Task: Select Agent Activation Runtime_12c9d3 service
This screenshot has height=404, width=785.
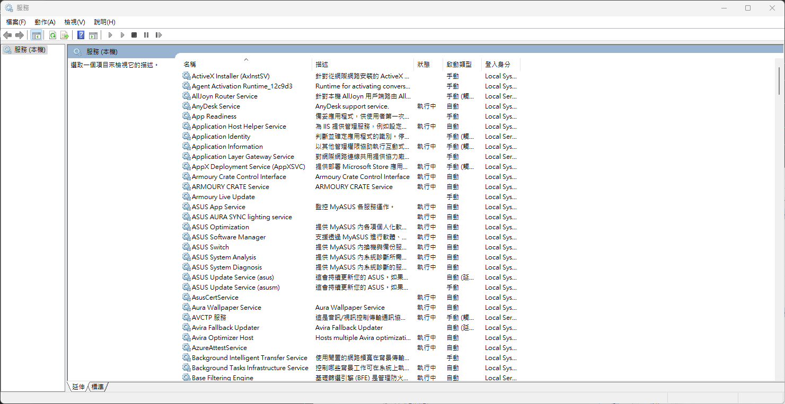Action: pyautogui.click(x=242, y=86)
